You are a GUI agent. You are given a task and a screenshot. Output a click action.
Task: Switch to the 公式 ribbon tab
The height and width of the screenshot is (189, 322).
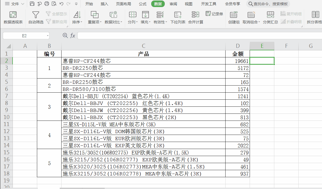142,4
